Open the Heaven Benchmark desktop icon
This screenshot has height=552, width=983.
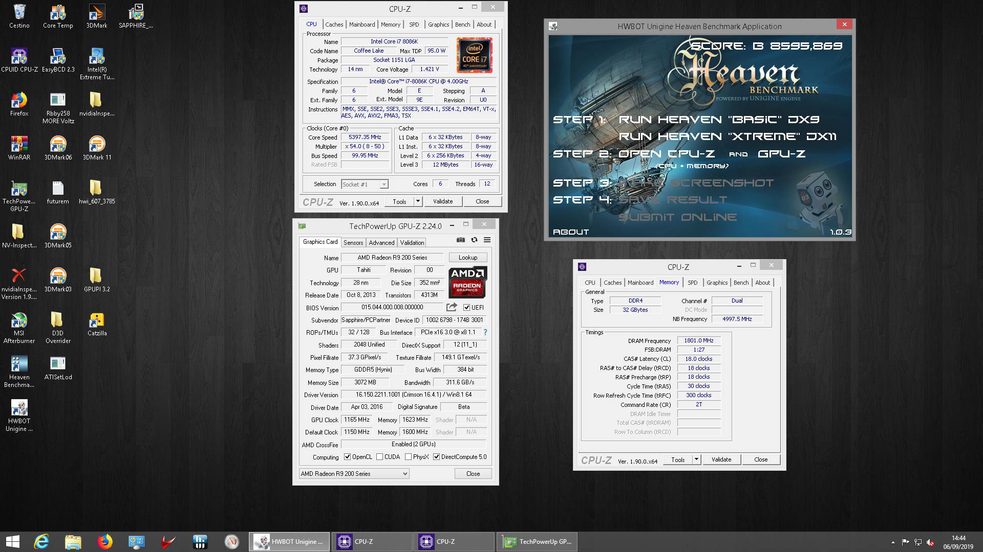pyautogui.click(x=19, y=372)
